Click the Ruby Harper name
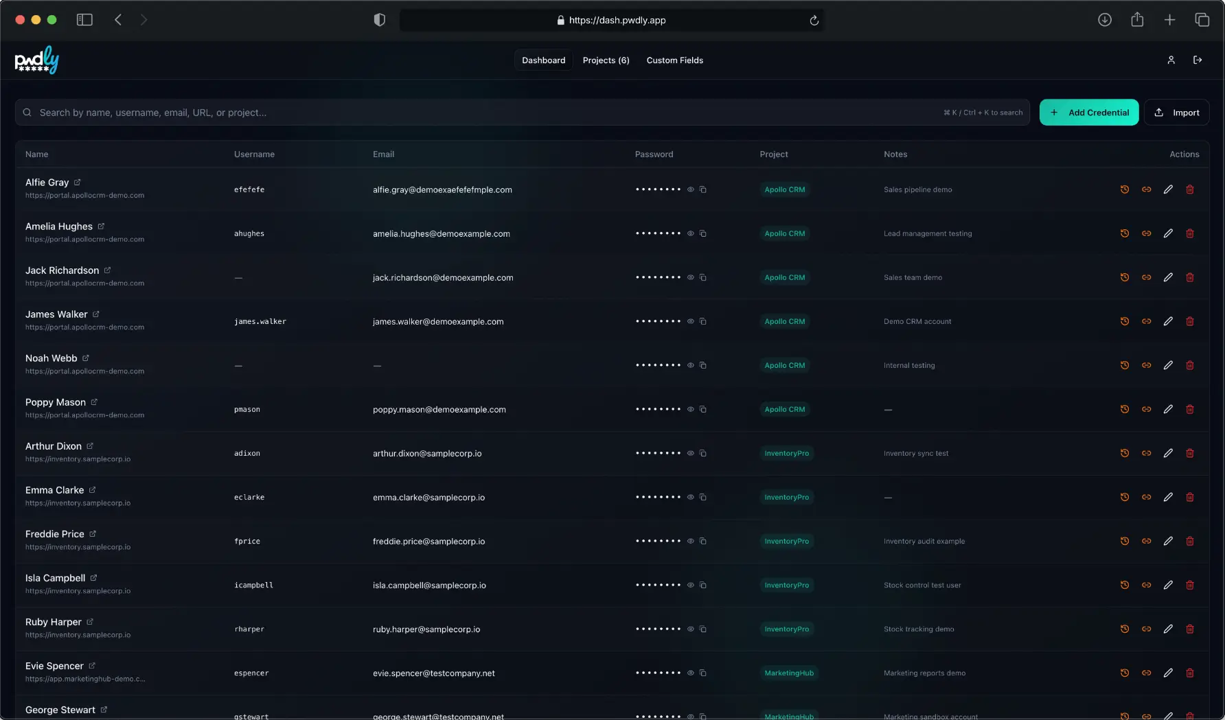The image size is (1225, 720). 54,622
